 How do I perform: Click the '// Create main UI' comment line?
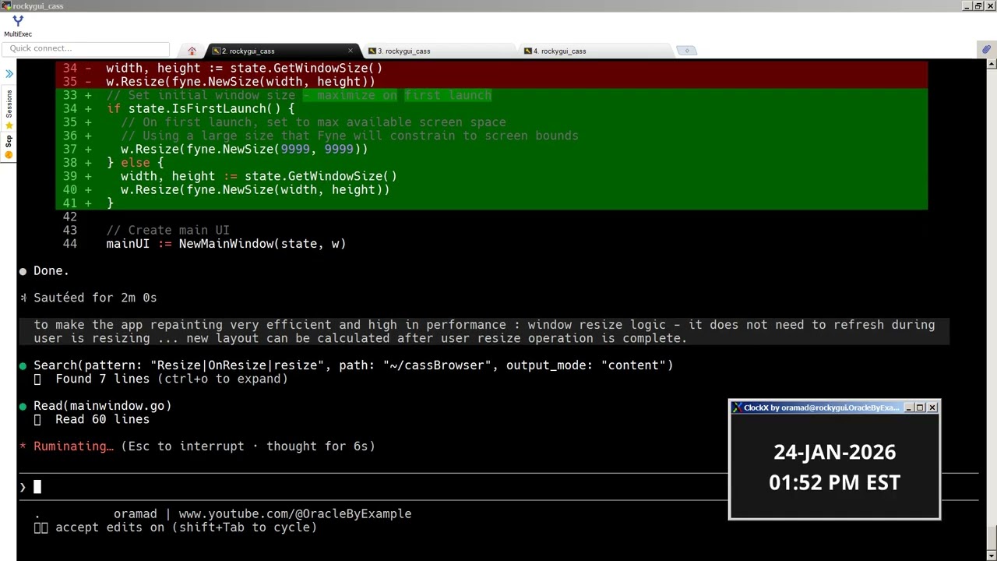167,230
